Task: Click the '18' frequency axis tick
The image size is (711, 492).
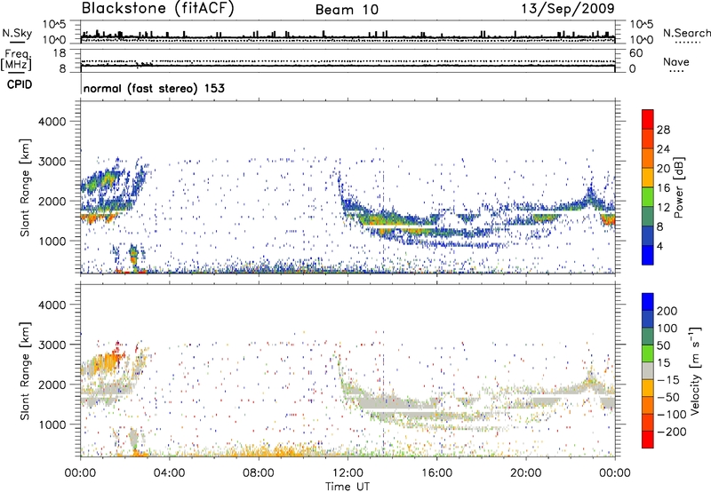Action: [60, 53]
